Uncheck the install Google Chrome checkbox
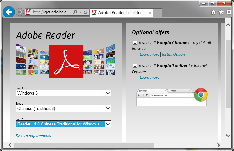Viewport: 234px width, 151px height. click(135, 43)
